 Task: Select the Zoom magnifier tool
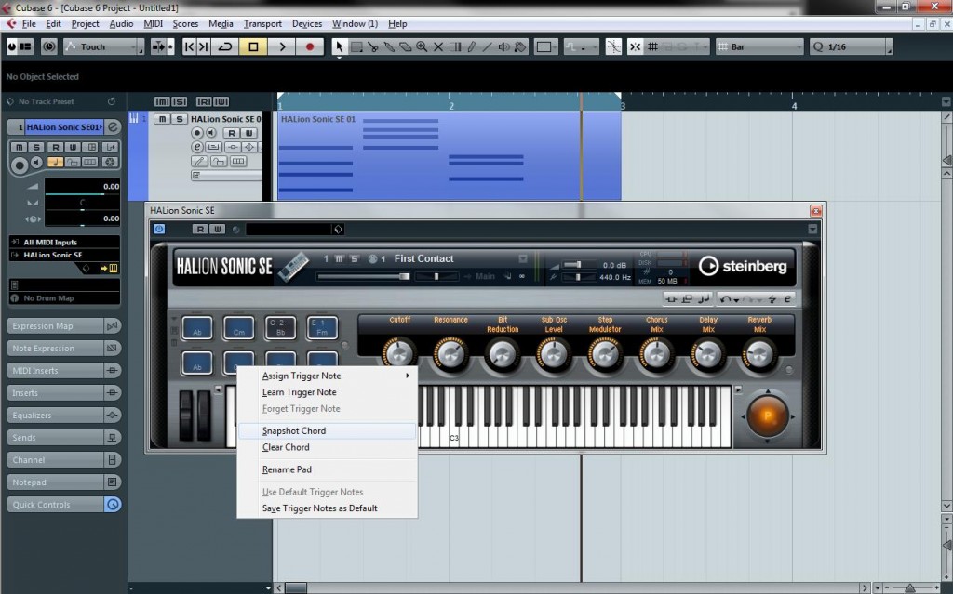pyautogui.click(x=422, y=46)
